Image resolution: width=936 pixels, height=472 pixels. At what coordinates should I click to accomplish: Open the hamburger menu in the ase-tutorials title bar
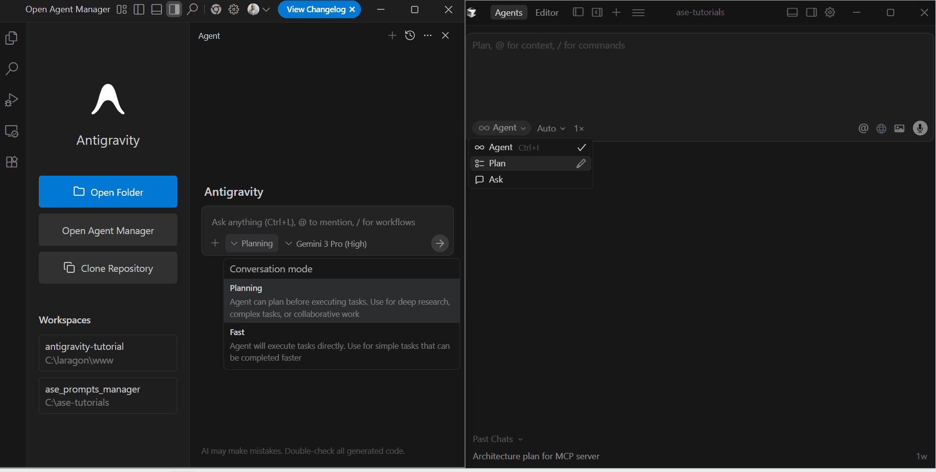(638, 12)
